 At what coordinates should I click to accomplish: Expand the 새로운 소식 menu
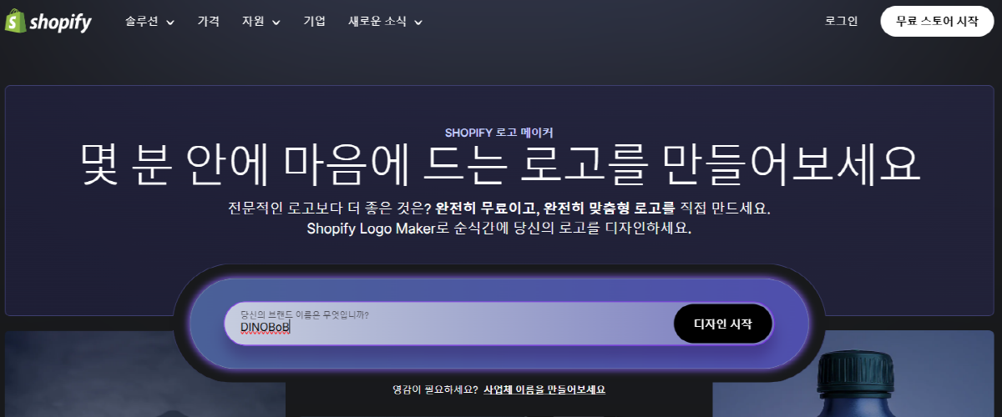coord(386,22)
